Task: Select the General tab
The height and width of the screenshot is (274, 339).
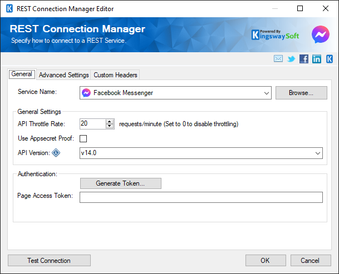Action: click(22, 74)
